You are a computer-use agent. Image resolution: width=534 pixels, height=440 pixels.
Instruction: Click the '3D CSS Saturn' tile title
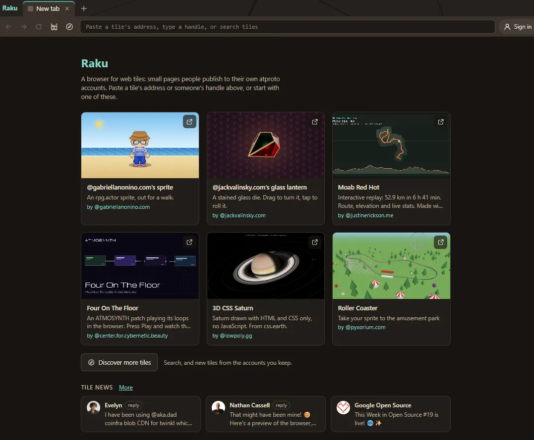(233, 308)
